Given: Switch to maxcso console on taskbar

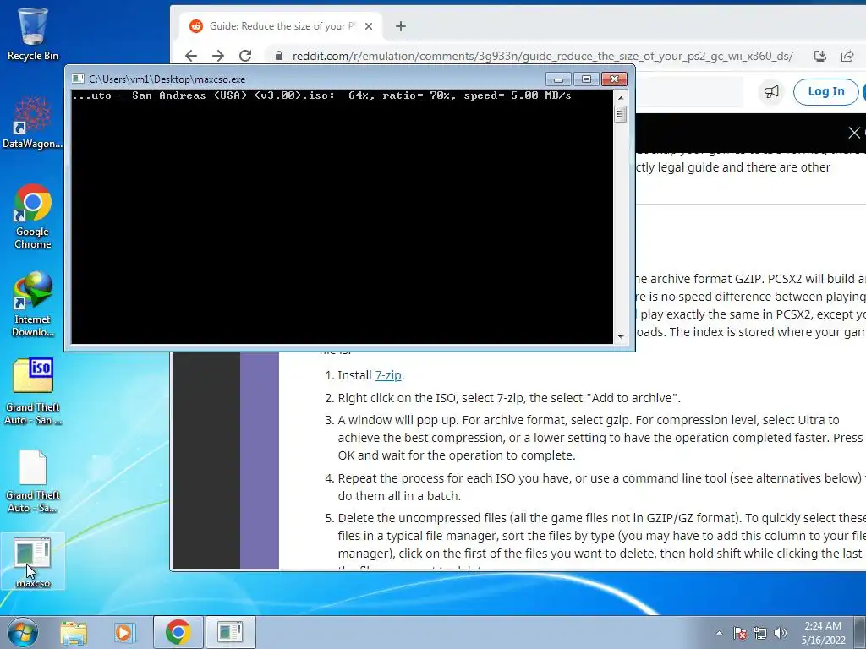Looking at the screenshot, I should tap(230, 632).
